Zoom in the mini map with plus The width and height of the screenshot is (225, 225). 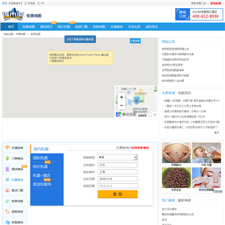pos(121,97)
